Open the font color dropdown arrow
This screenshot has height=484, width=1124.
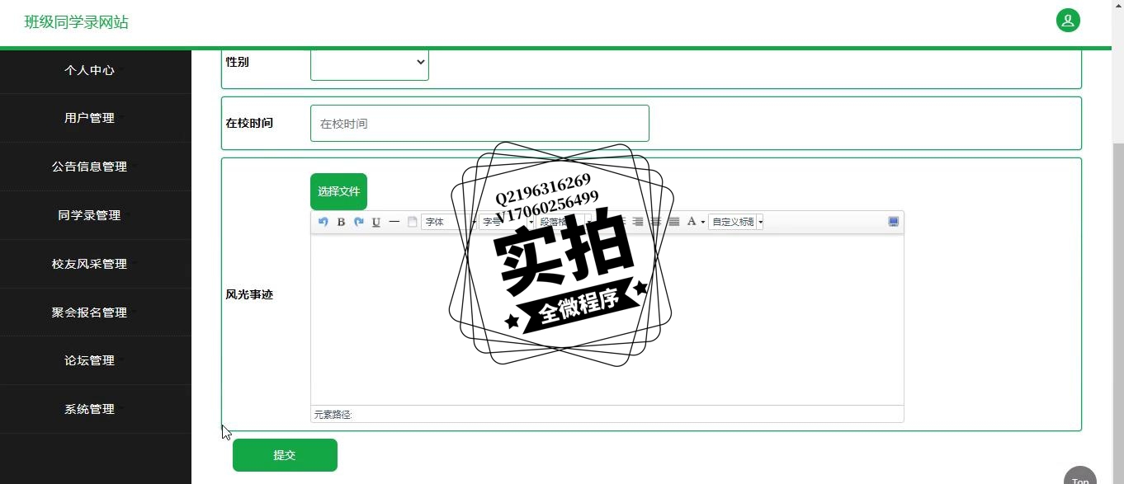[703, 222]
